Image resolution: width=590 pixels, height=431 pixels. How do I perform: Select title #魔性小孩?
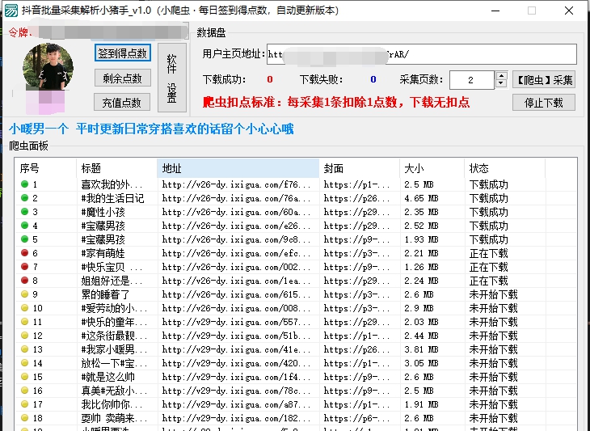point(103,212)
